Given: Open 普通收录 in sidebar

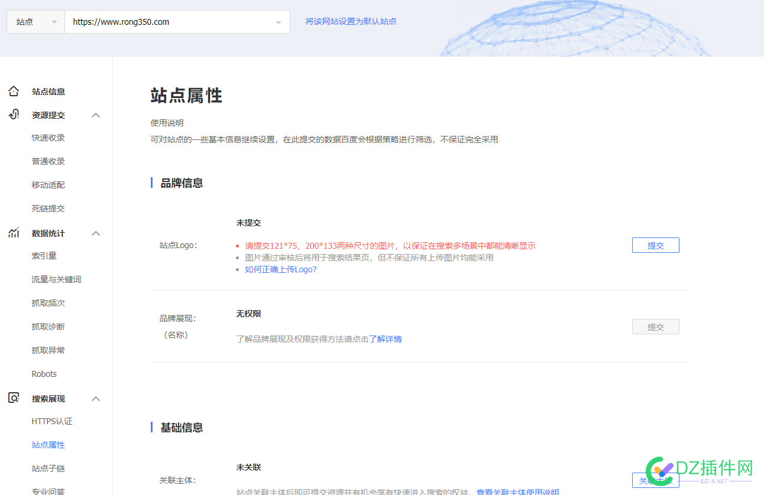Looking at the screenshot, I should (48, 161).
